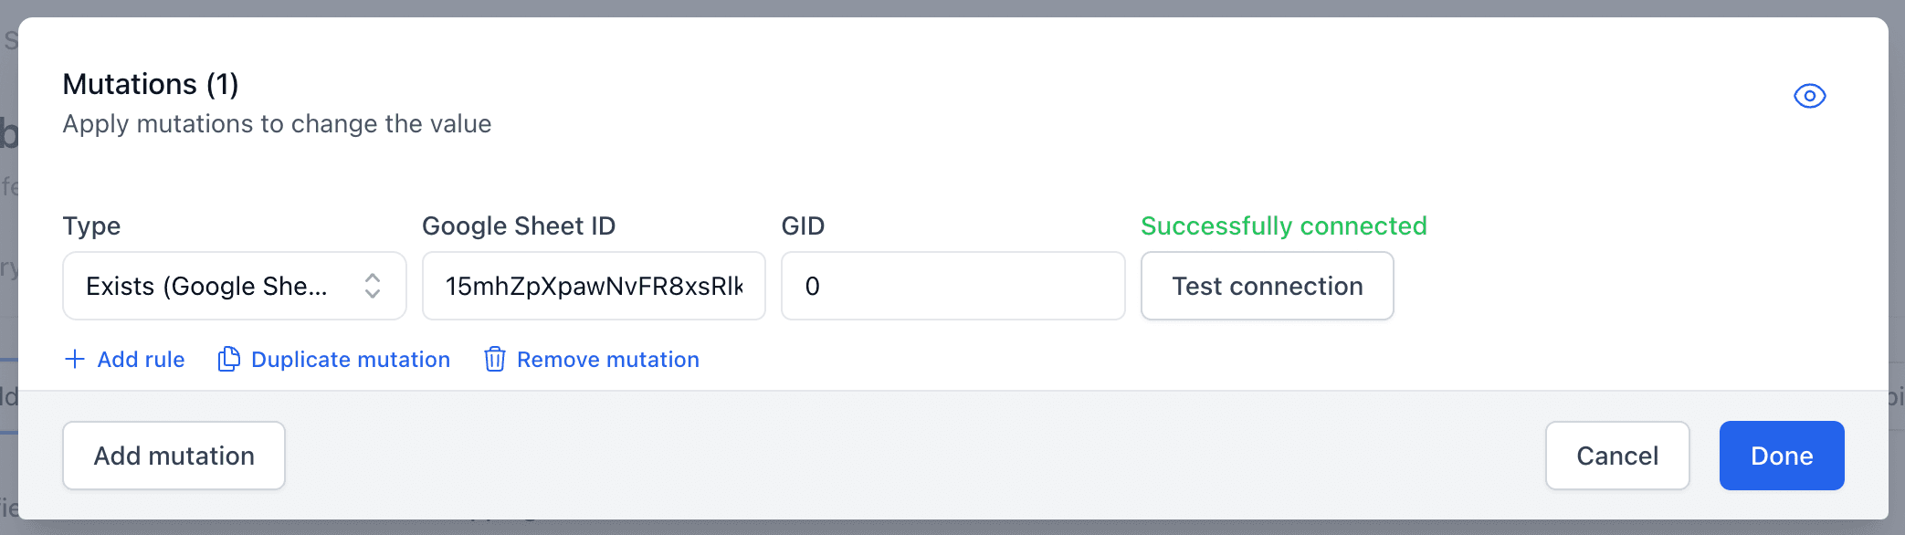Click Remove mutation
This screenshot has width=1905, height=535.
[x=607, y=359]
